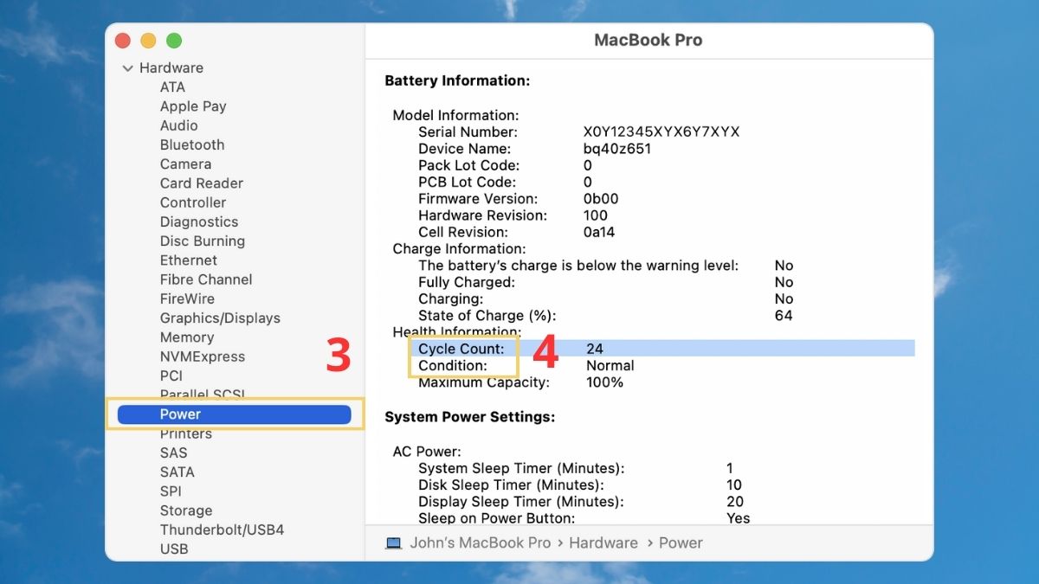View Disc Burning information
Screen dimensions: 1039x584
pos(202,241)
